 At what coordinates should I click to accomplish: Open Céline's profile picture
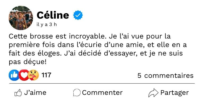[x=21, y=18]
